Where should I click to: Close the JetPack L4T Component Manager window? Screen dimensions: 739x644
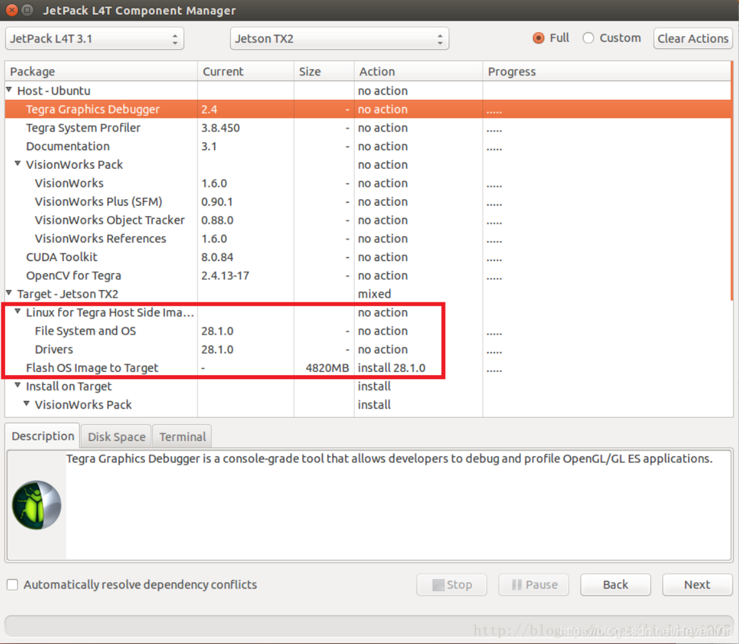click(12, 10)
